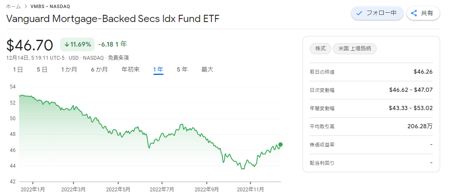Click the 2022年7月 marker on chart axis
This screenshot has height=196, width=452.
[x=162, y=189]
